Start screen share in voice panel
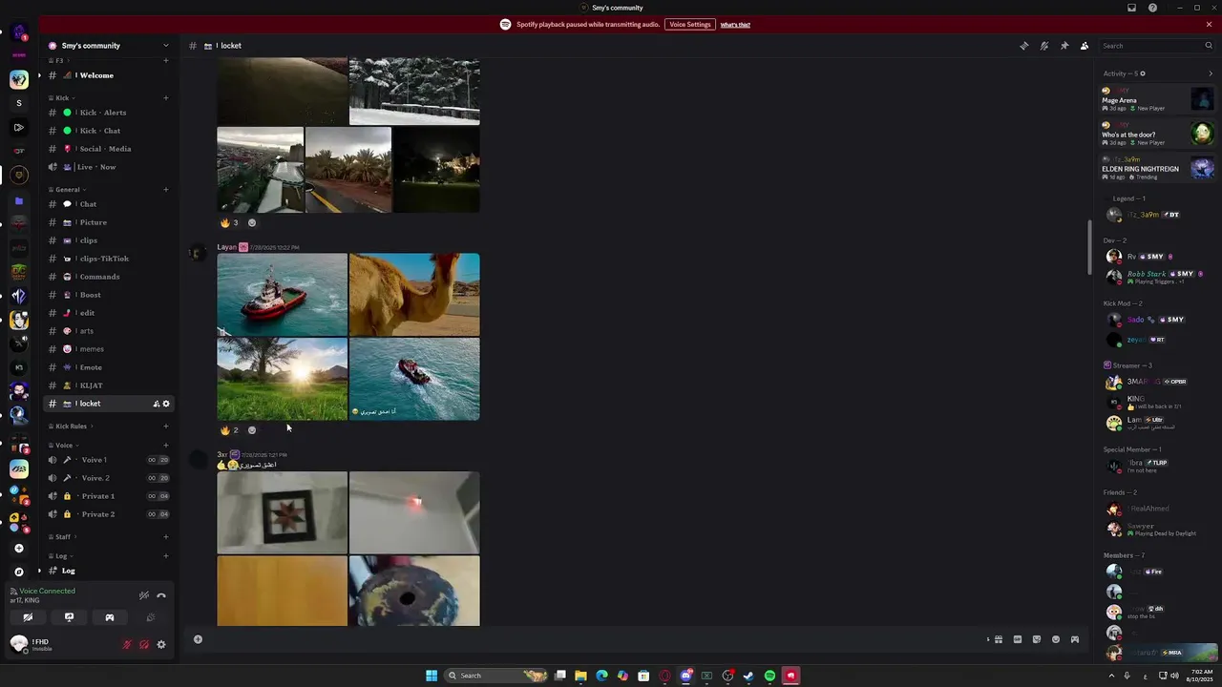The height and width of the screenshot is (687, 1222). [x=69, y=617]
